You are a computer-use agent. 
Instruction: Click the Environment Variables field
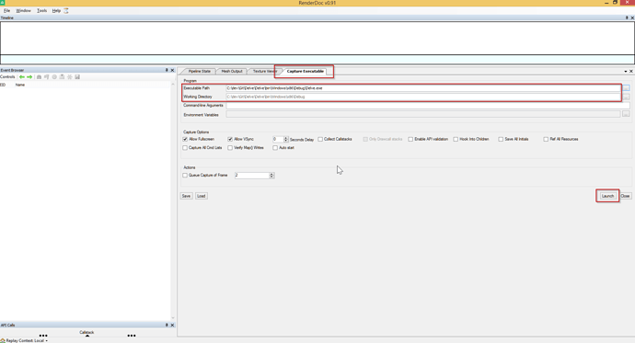point(423,114)
